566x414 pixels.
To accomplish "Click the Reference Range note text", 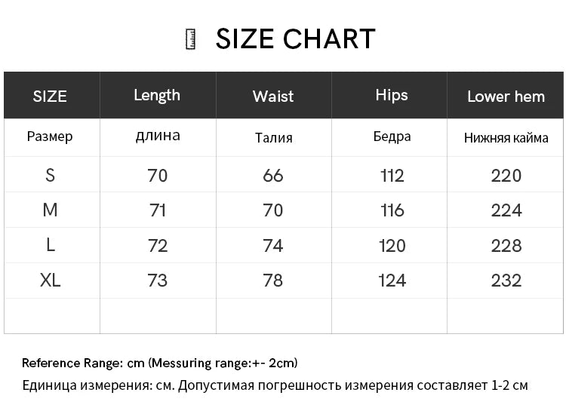I will (x=160, y=363).
